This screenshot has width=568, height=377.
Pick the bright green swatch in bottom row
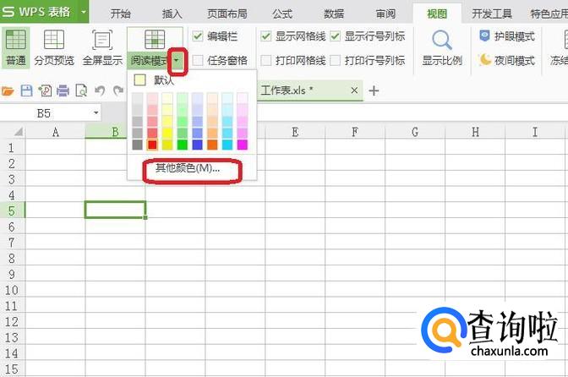[x=183, y=145]
